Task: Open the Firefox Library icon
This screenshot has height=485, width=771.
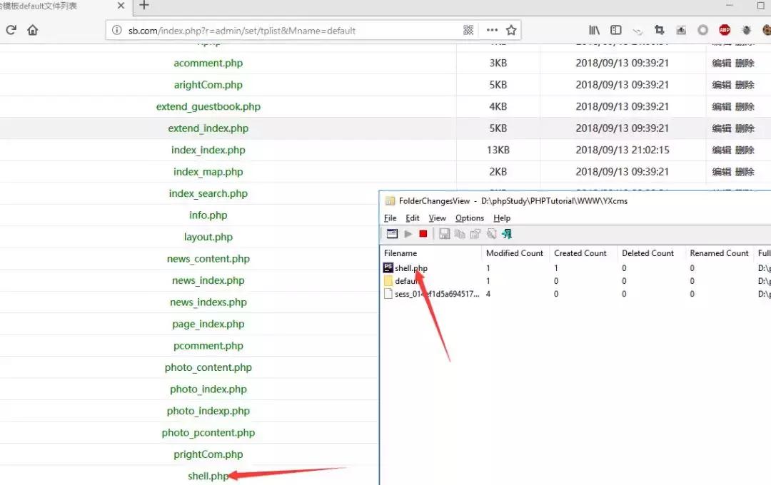Action: [594, 30]
